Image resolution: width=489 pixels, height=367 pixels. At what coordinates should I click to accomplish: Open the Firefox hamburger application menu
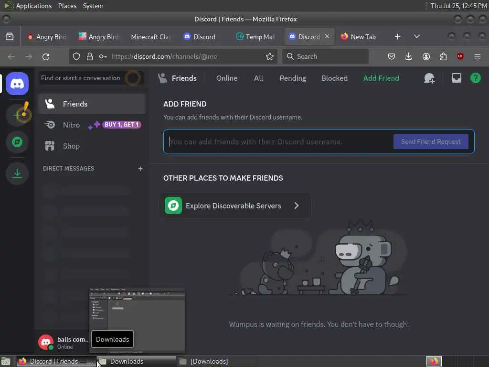point(478,56)
